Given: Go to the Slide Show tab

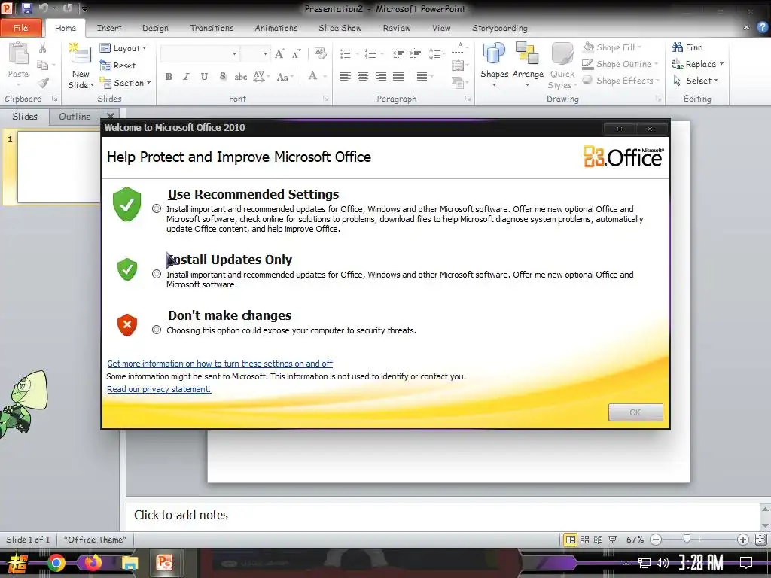Looking at the screenshot, I should (x=340, y=28).
